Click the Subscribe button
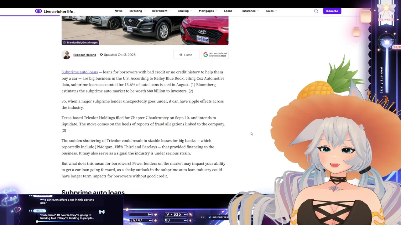Image resolution: width=401 pixels, height=225 pixels. pyautogui.click(x=332, y=11)
